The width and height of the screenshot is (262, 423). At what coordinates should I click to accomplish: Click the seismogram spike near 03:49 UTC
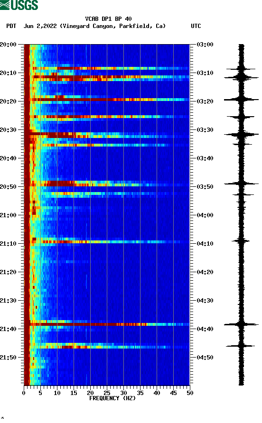pyautogui.click(x=241, y=184)
